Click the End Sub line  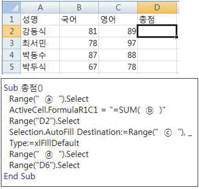point(20,176)
